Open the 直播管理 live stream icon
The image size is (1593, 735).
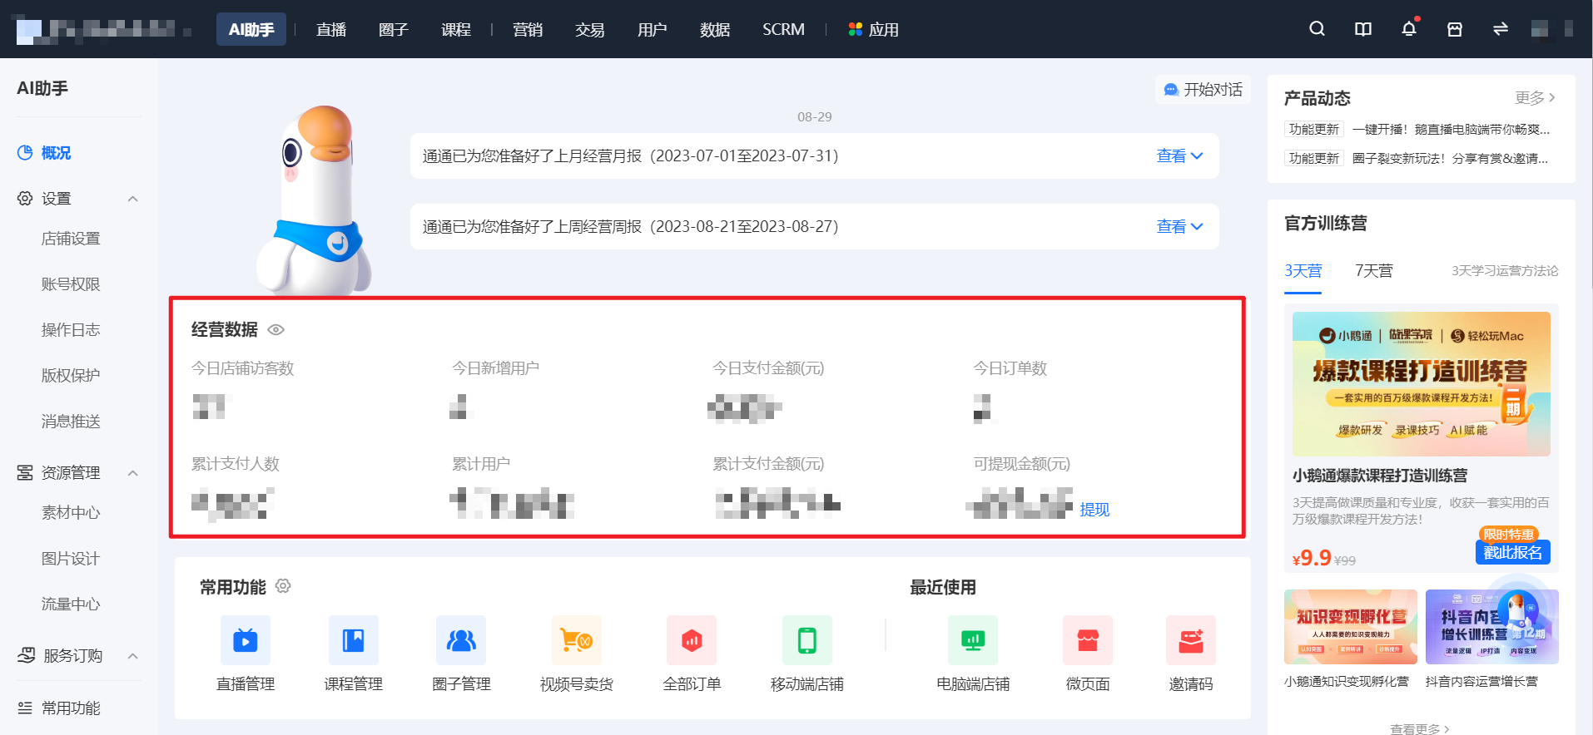click(246, 640)
